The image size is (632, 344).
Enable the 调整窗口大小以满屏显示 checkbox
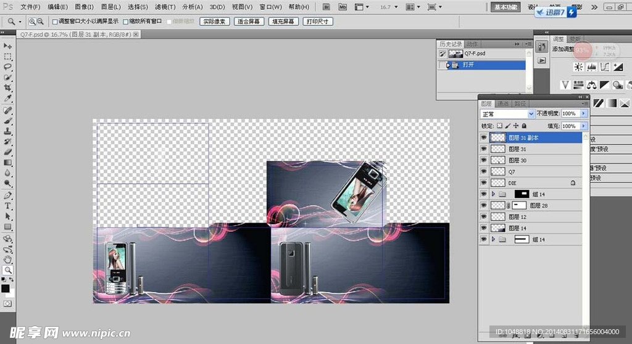[x=55, y=21]
